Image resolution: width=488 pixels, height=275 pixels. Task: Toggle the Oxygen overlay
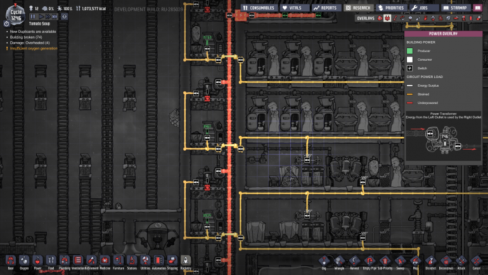pyautogui.click(x=380, y=18)
